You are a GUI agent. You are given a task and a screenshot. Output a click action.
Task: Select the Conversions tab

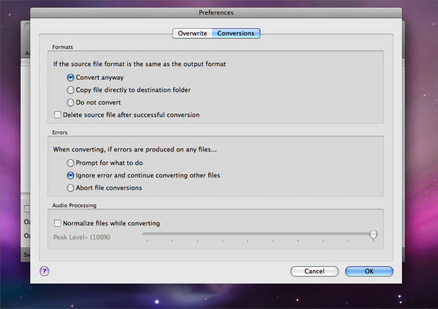[236, 33]
